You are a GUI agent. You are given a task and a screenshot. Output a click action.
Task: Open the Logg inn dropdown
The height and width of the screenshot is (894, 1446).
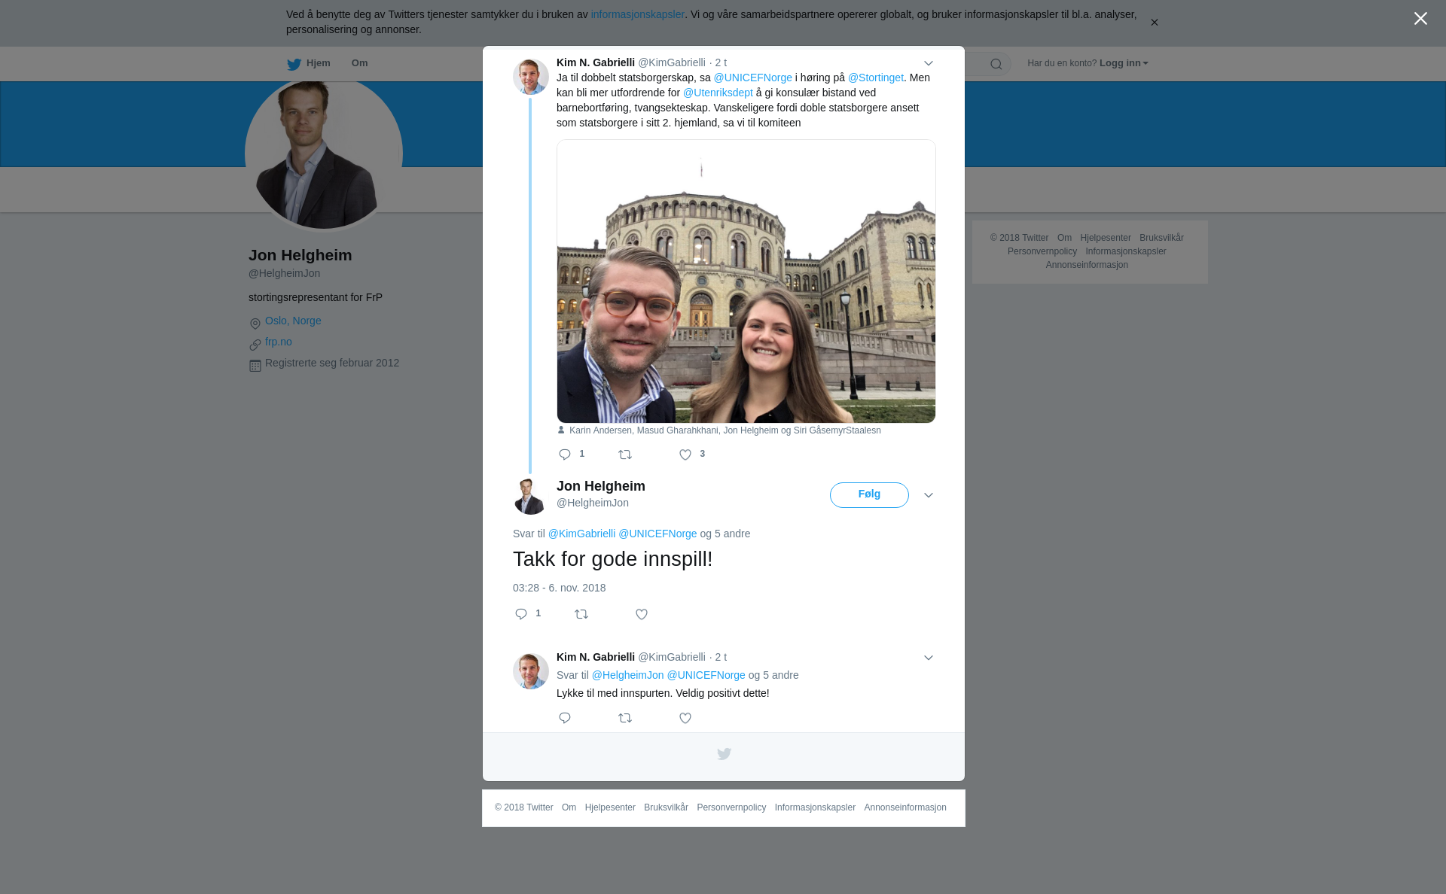(1124, 63)
